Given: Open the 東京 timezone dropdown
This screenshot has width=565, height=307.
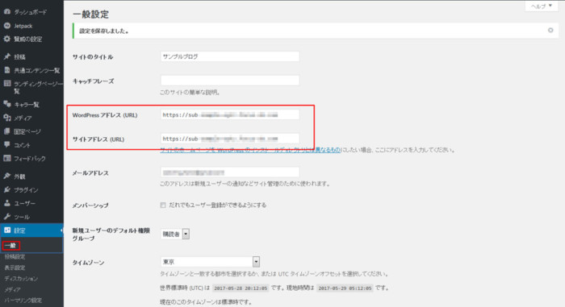Looking at the screenshot, I should tap(210, 262).
